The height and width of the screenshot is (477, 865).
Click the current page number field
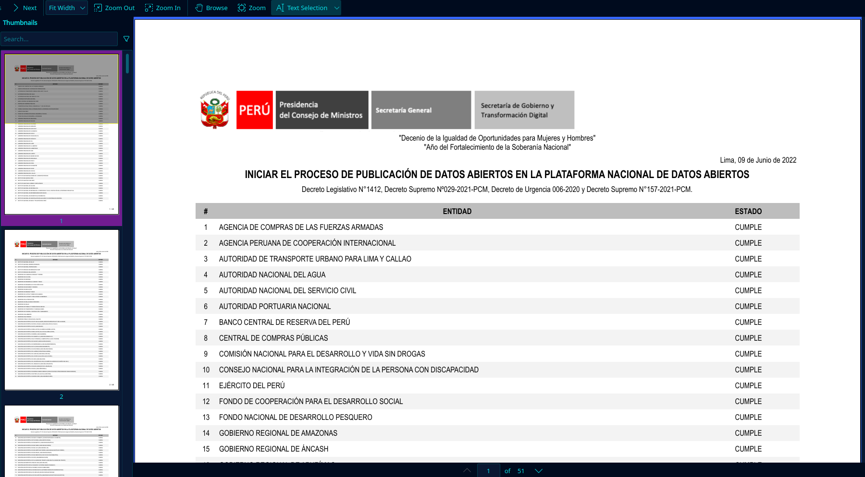pyautogui.click(x=488, y=471)
